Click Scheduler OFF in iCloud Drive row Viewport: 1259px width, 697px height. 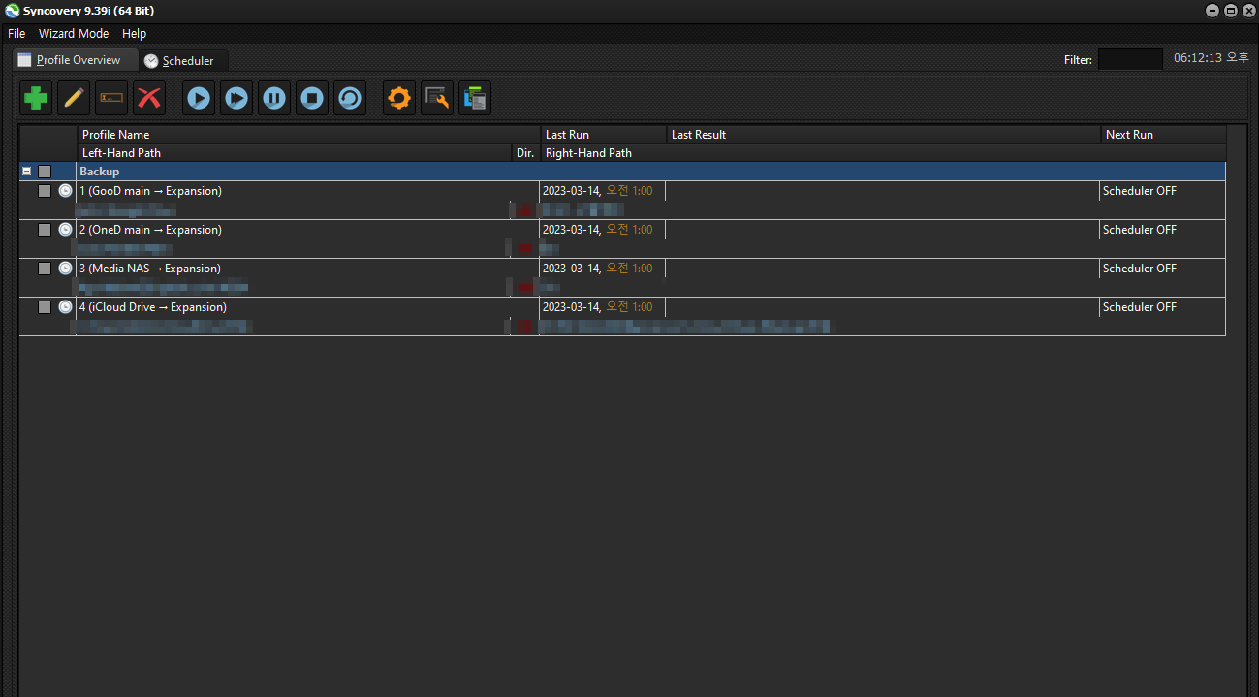(x=1140, y=307)
